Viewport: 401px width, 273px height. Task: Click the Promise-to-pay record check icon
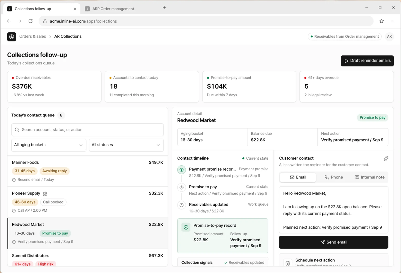point(186,227)
